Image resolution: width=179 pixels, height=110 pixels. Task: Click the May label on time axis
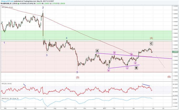coord(25,108)
